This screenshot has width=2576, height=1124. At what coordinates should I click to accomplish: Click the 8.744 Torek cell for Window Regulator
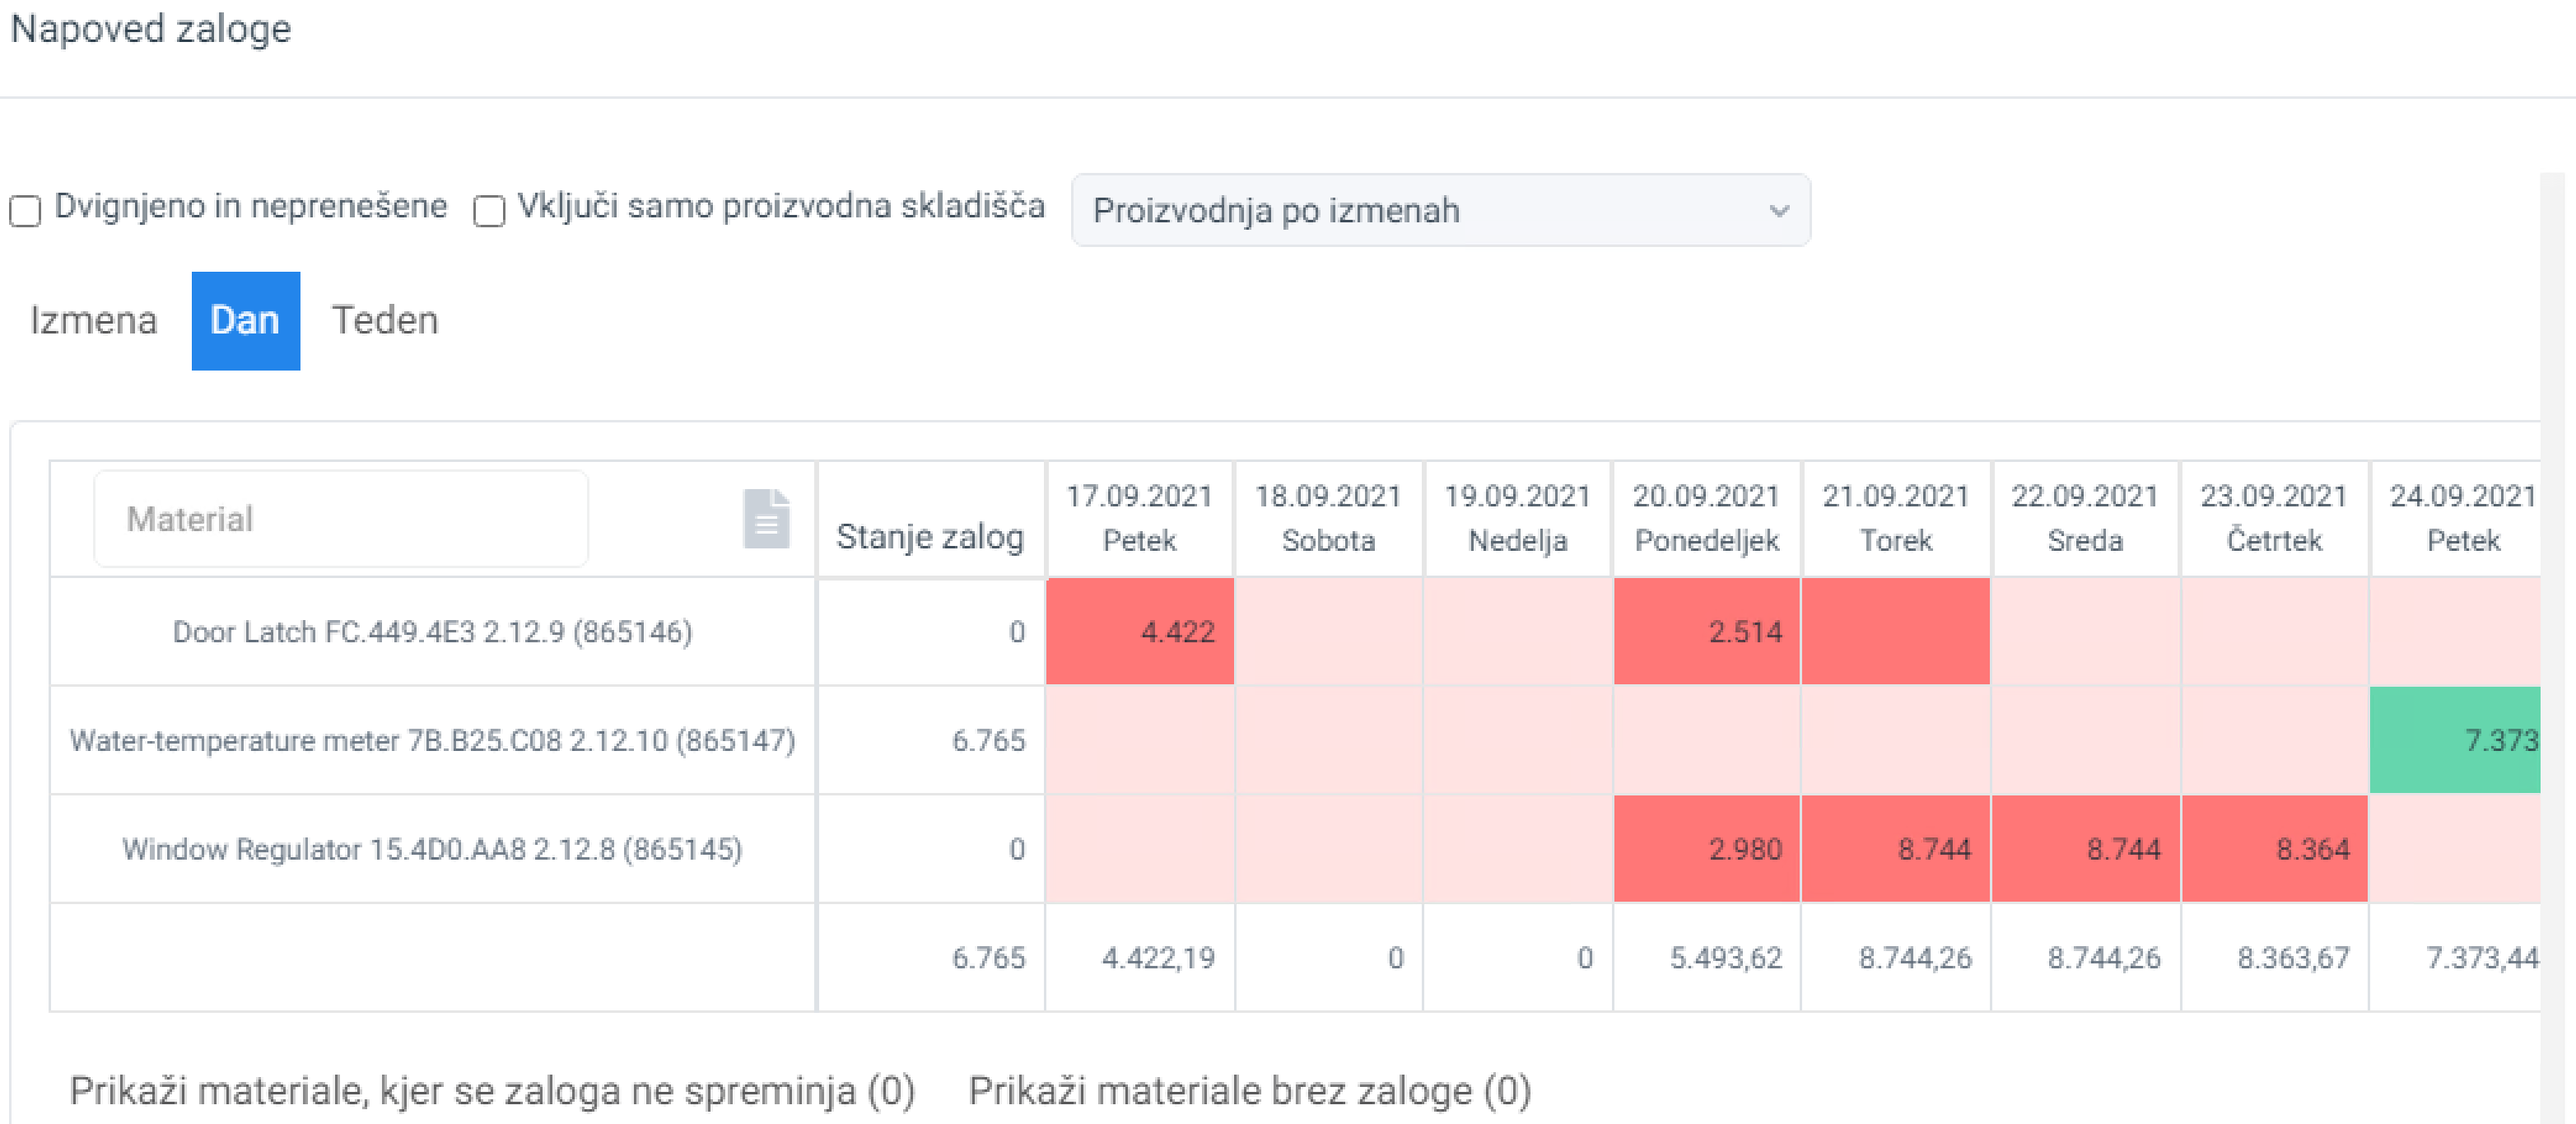(x=1895, y=849)
